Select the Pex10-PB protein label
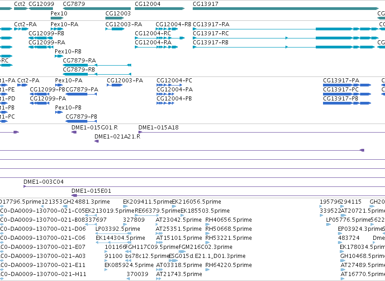 [68, 108]
